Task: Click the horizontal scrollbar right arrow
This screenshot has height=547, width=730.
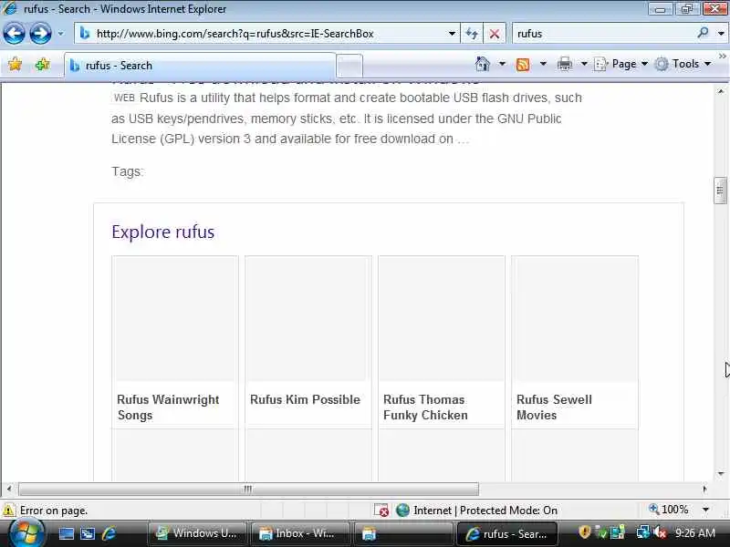Action: point(704,489)
